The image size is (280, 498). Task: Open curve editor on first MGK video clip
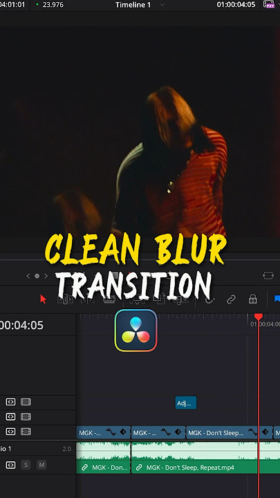point(111,432)
